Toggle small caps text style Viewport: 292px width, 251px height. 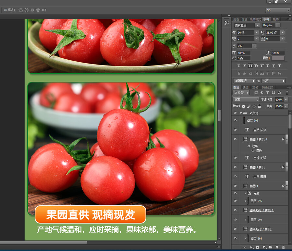pyautogui.click(x=256, y=66)
